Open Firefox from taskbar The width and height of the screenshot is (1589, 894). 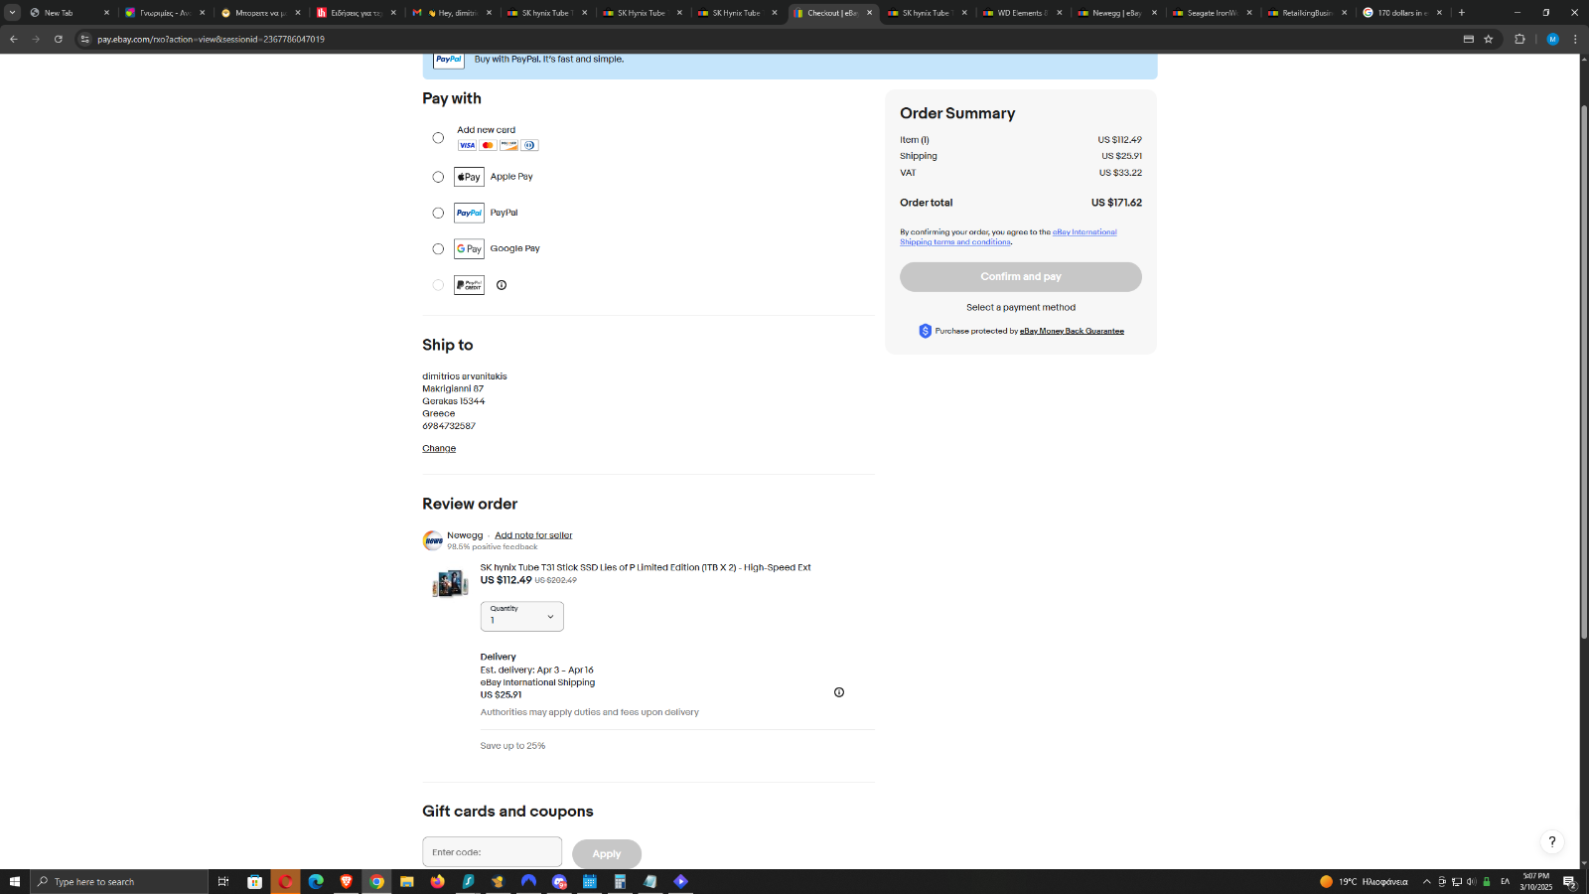click(438, 882)
